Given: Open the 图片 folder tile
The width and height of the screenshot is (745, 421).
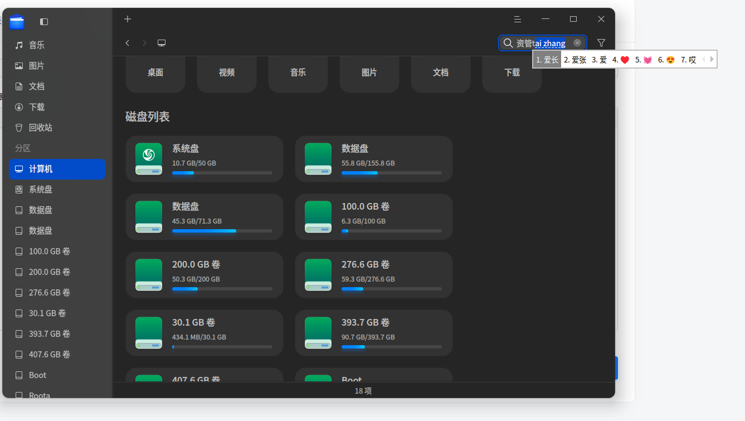Looking at the screenshot, I should point(369,74).
